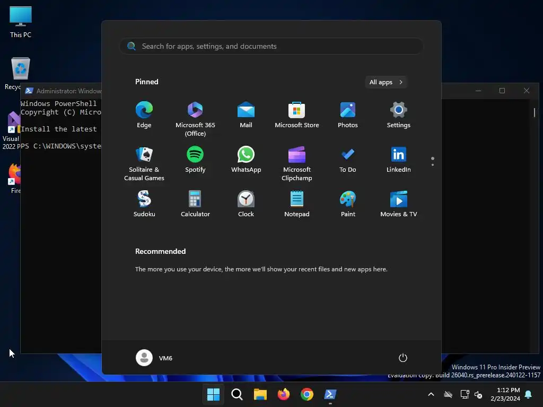Screen dimensions: 543x407
Task: Minimize the PowerShell window
Action: tap(478, 91)
